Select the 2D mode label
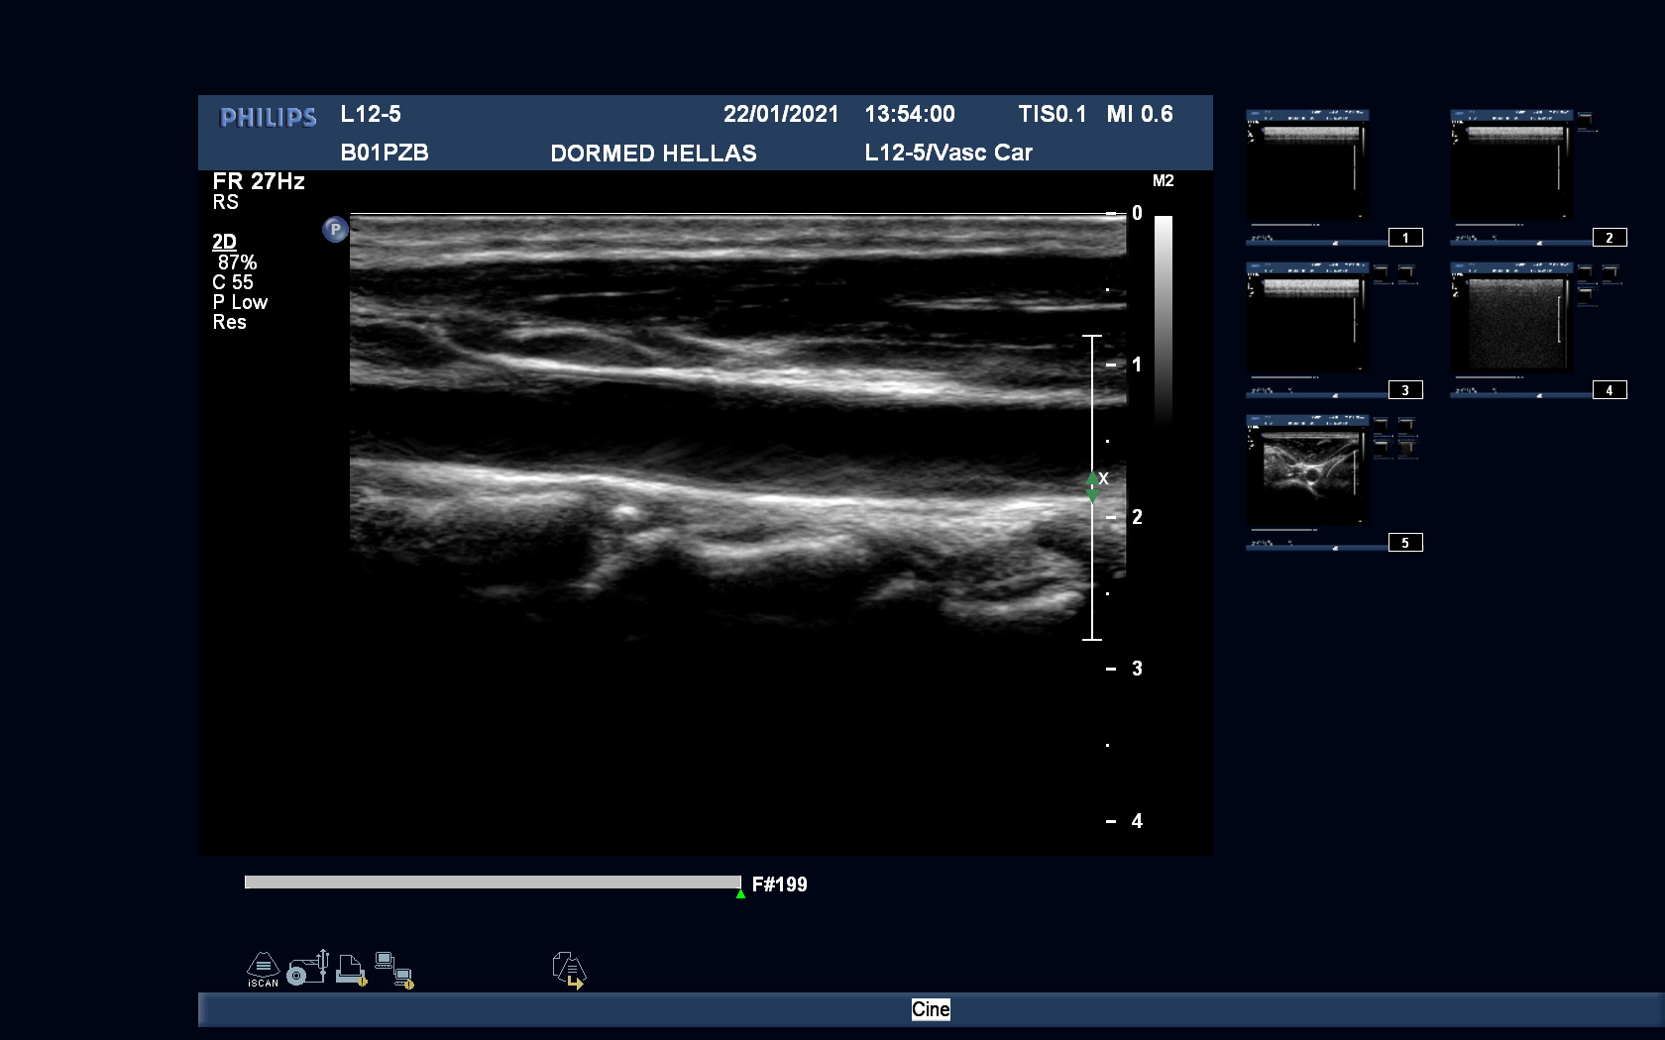The height and width of the screenshot is (1040, 1665). click(x=224, y=242)
